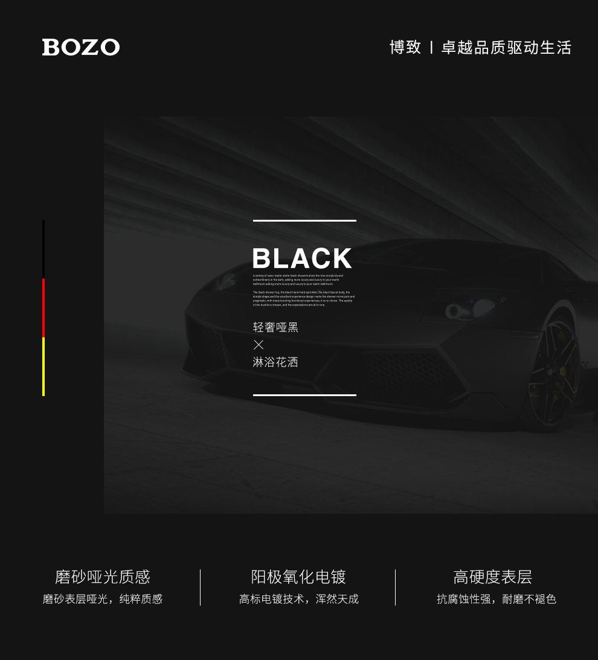This screenshot has height=660, width=598.
Task: Click the 博致 brand name text
Action: click(405, 47)
